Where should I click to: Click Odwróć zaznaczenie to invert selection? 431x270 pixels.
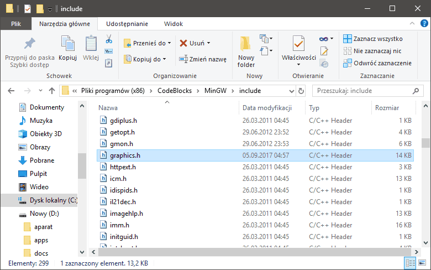click(377, 63)
